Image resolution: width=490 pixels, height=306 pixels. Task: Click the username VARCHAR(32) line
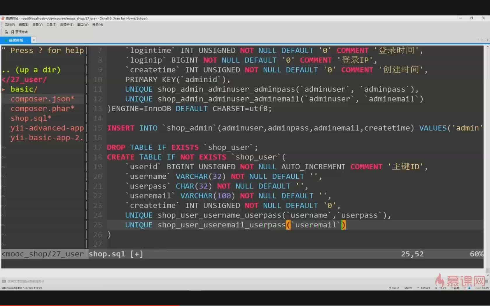(223, 177)
